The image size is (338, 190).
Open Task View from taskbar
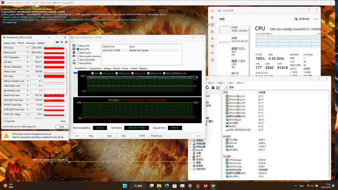click(x=151, y=186)
